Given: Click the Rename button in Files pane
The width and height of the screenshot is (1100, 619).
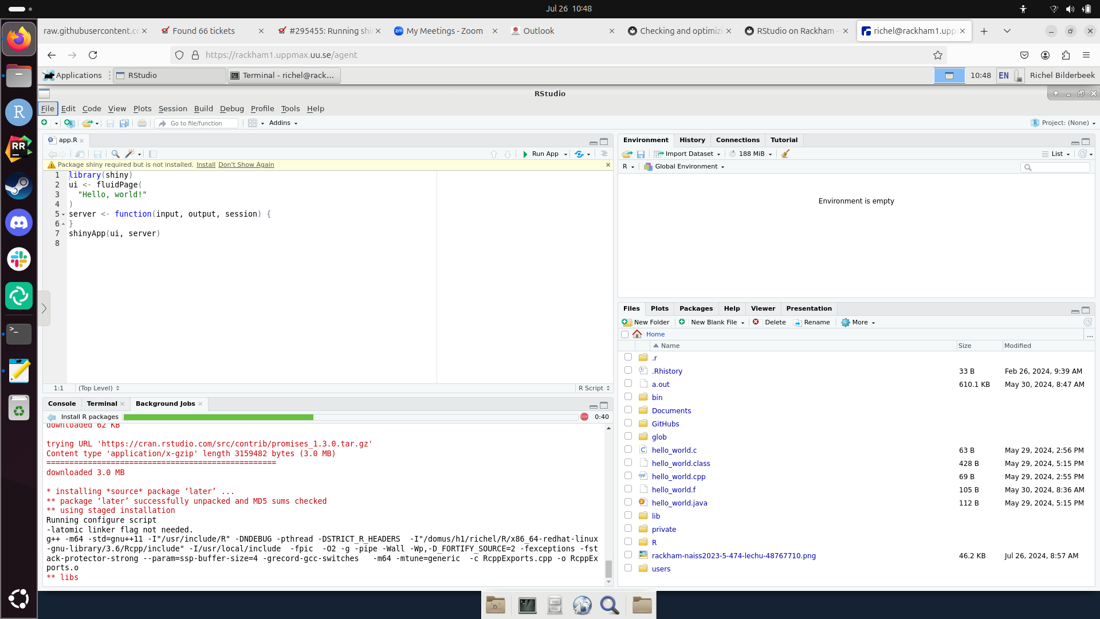Looking at the screenshot, I should point(812,322).
